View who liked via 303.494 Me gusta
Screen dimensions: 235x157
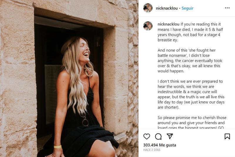160,145
